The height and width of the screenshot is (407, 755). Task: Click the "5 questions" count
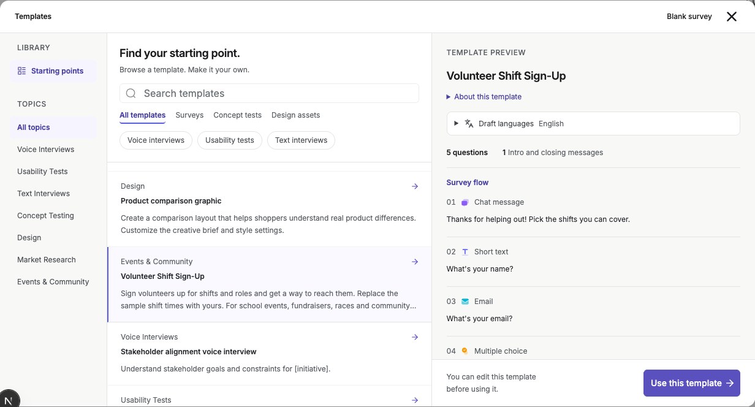tap(467, 153)
